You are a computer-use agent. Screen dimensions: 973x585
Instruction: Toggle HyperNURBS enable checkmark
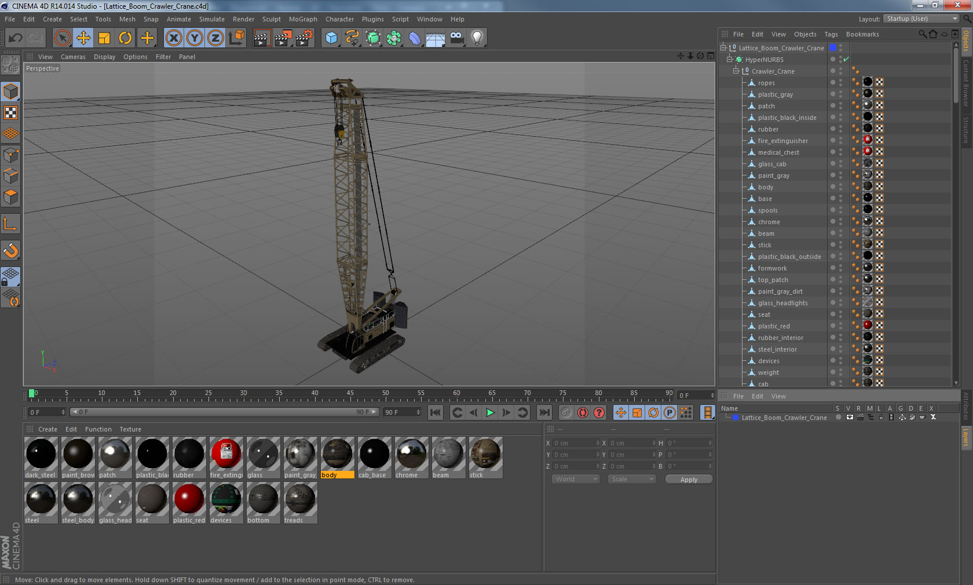(846, 60)
